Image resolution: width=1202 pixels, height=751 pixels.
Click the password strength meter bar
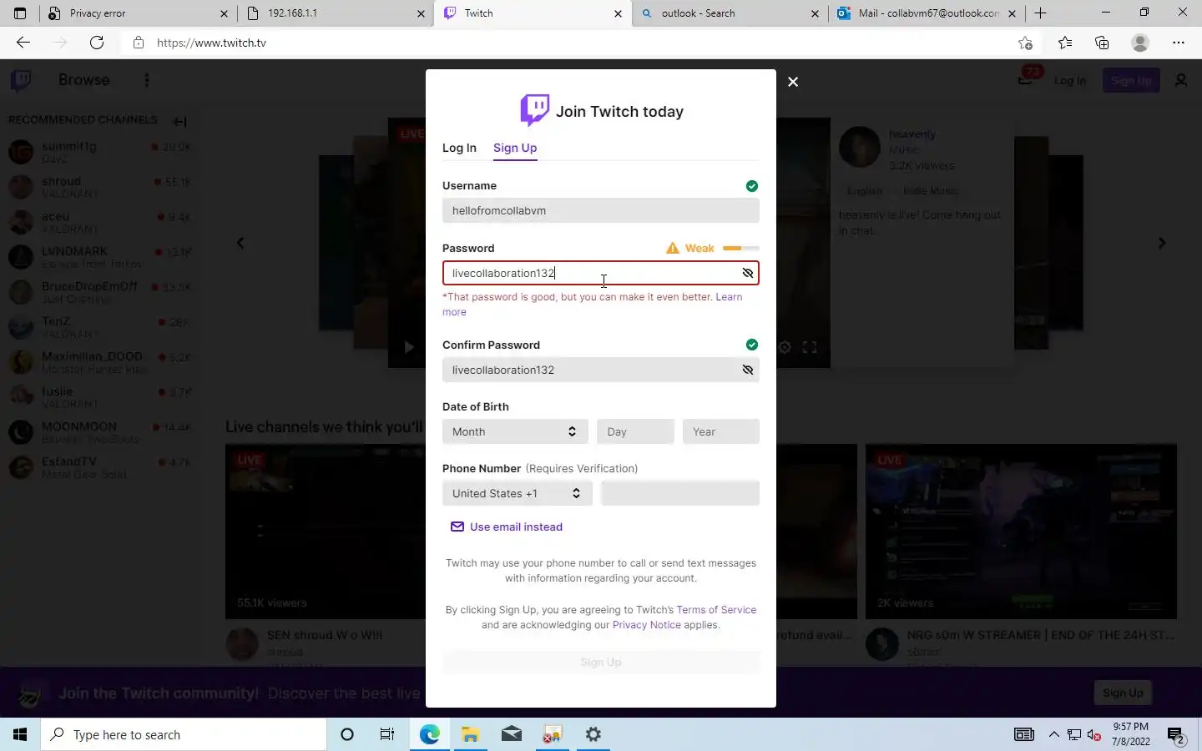(x=741, y=248)
